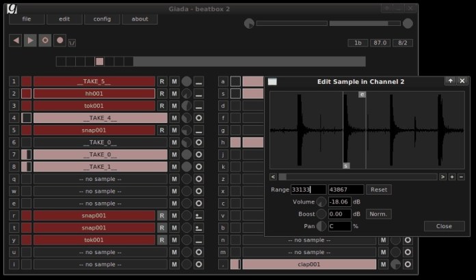476x280 pixels.
Task: Click the __TAKE_4__ sample button
Action: click(x=100, y=118)
